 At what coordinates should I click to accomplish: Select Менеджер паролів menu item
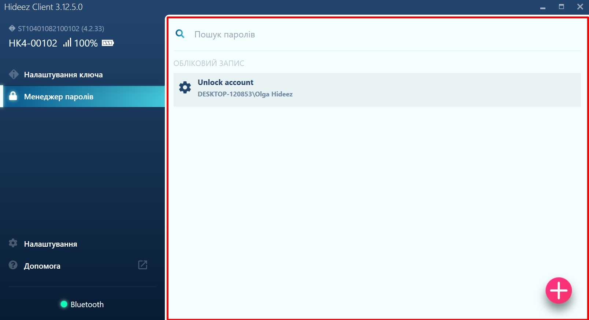[59, 97]
